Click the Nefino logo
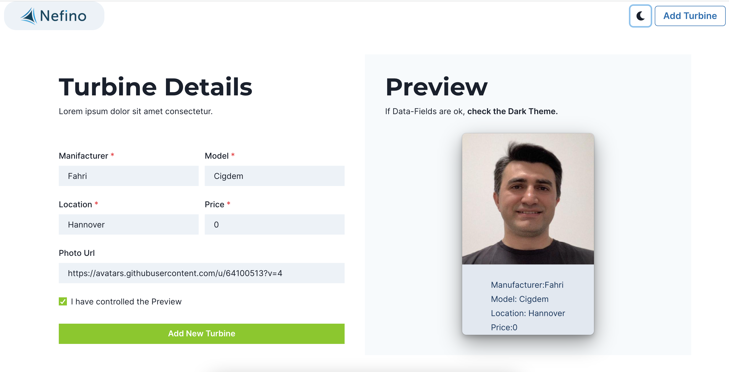Image resolution: width=729 pixels, height=372 pixels. (x=54, y=16)
